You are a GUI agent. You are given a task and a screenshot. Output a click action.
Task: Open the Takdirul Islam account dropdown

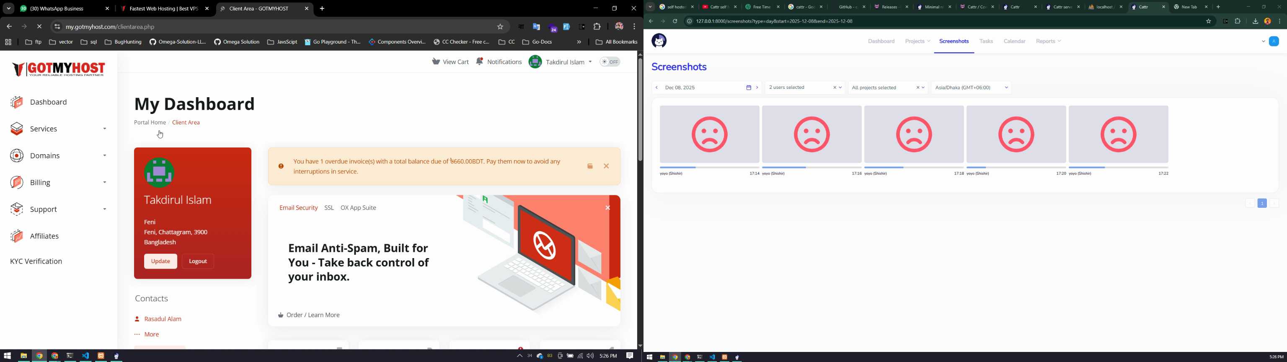561,62
